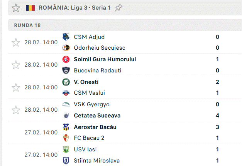The width and height of the screenshot is (242, 166).
Task: Click the Soimii Gura Humorului logo
Action: point(66,59)
